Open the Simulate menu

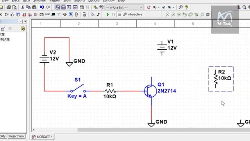point(39,1)
